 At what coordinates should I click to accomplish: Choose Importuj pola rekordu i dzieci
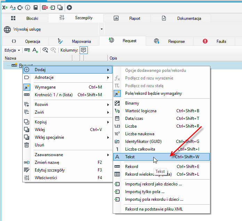[161, 199]
